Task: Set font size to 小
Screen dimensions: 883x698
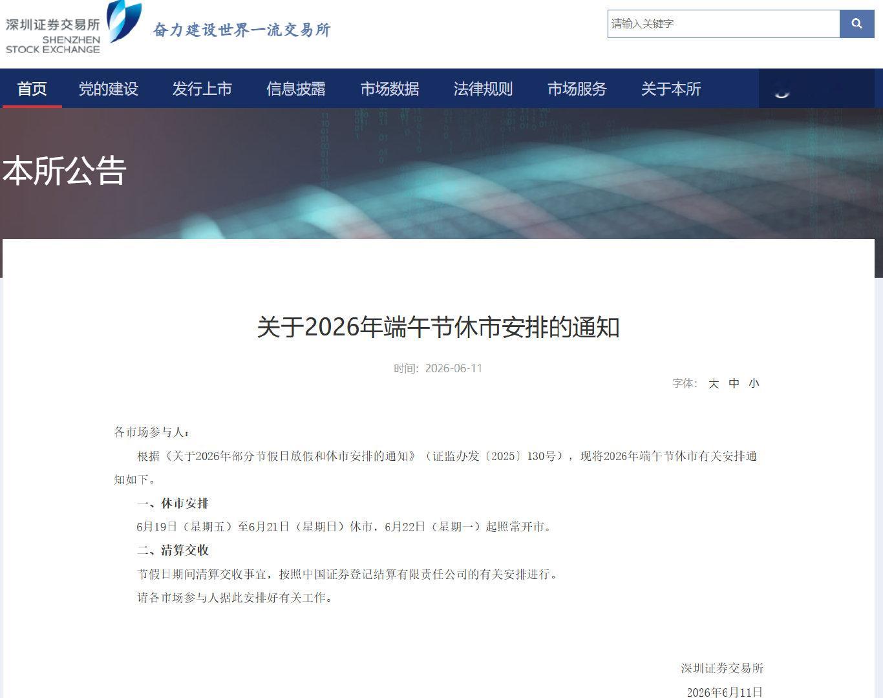Action: pos(754,383)
